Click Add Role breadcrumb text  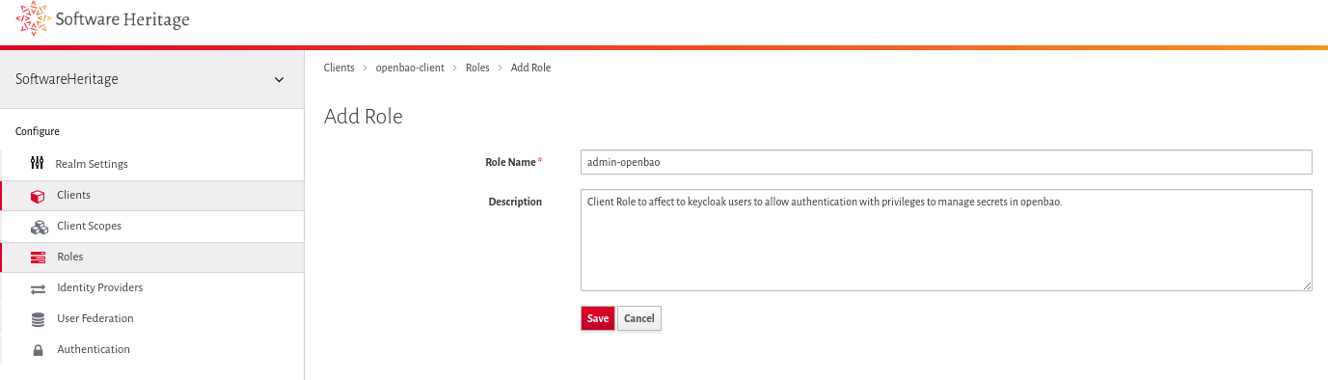click(530, 68)
